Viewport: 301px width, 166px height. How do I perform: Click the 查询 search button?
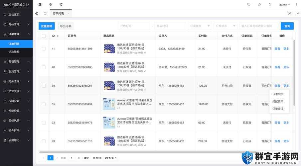tap(287, 26)
